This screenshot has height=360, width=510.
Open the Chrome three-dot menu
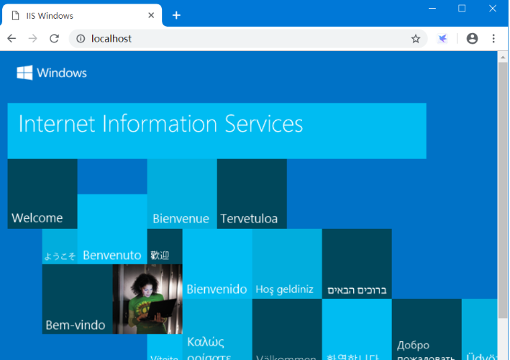click(493, 39)
